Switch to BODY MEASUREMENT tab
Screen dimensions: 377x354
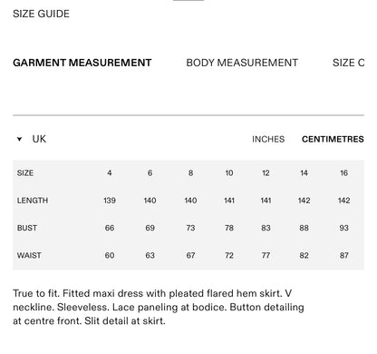[242, 63]
